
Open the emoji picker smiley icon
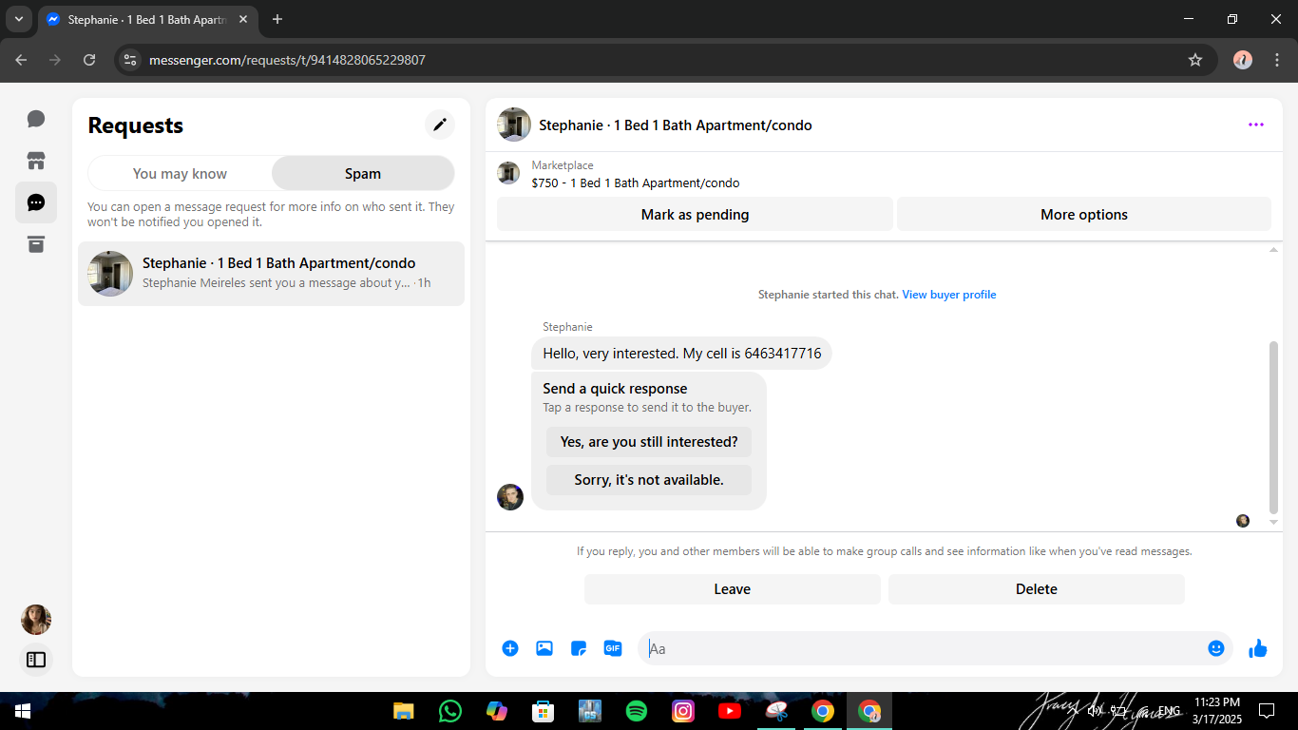(1216, 648)
